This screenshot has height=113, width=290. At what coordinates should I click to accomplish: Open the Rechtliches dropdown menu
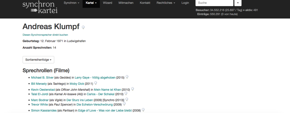(166, 3)
